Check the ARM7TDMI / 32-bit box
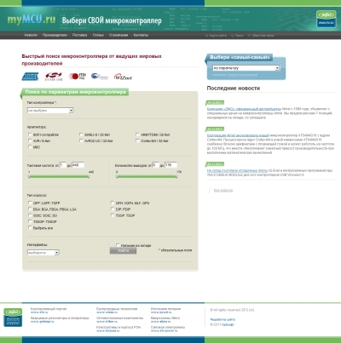The width and height of the screenshot is (341, 343). [x=137, y=134]
